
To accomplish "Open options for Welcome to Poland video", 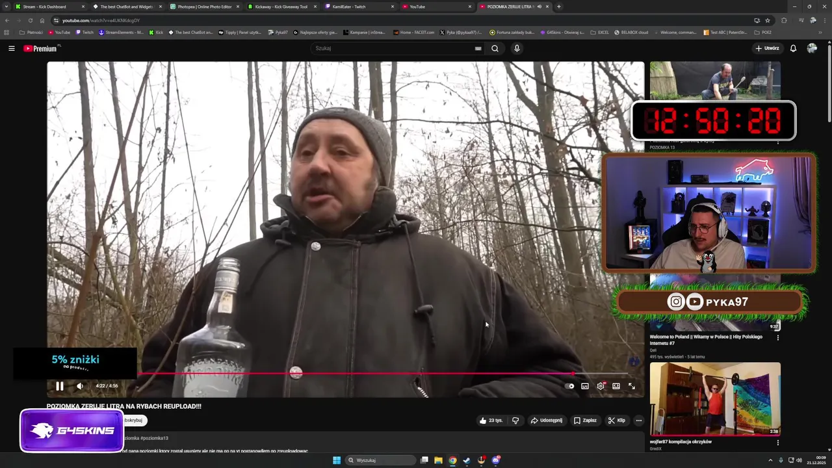I will 777,337.
